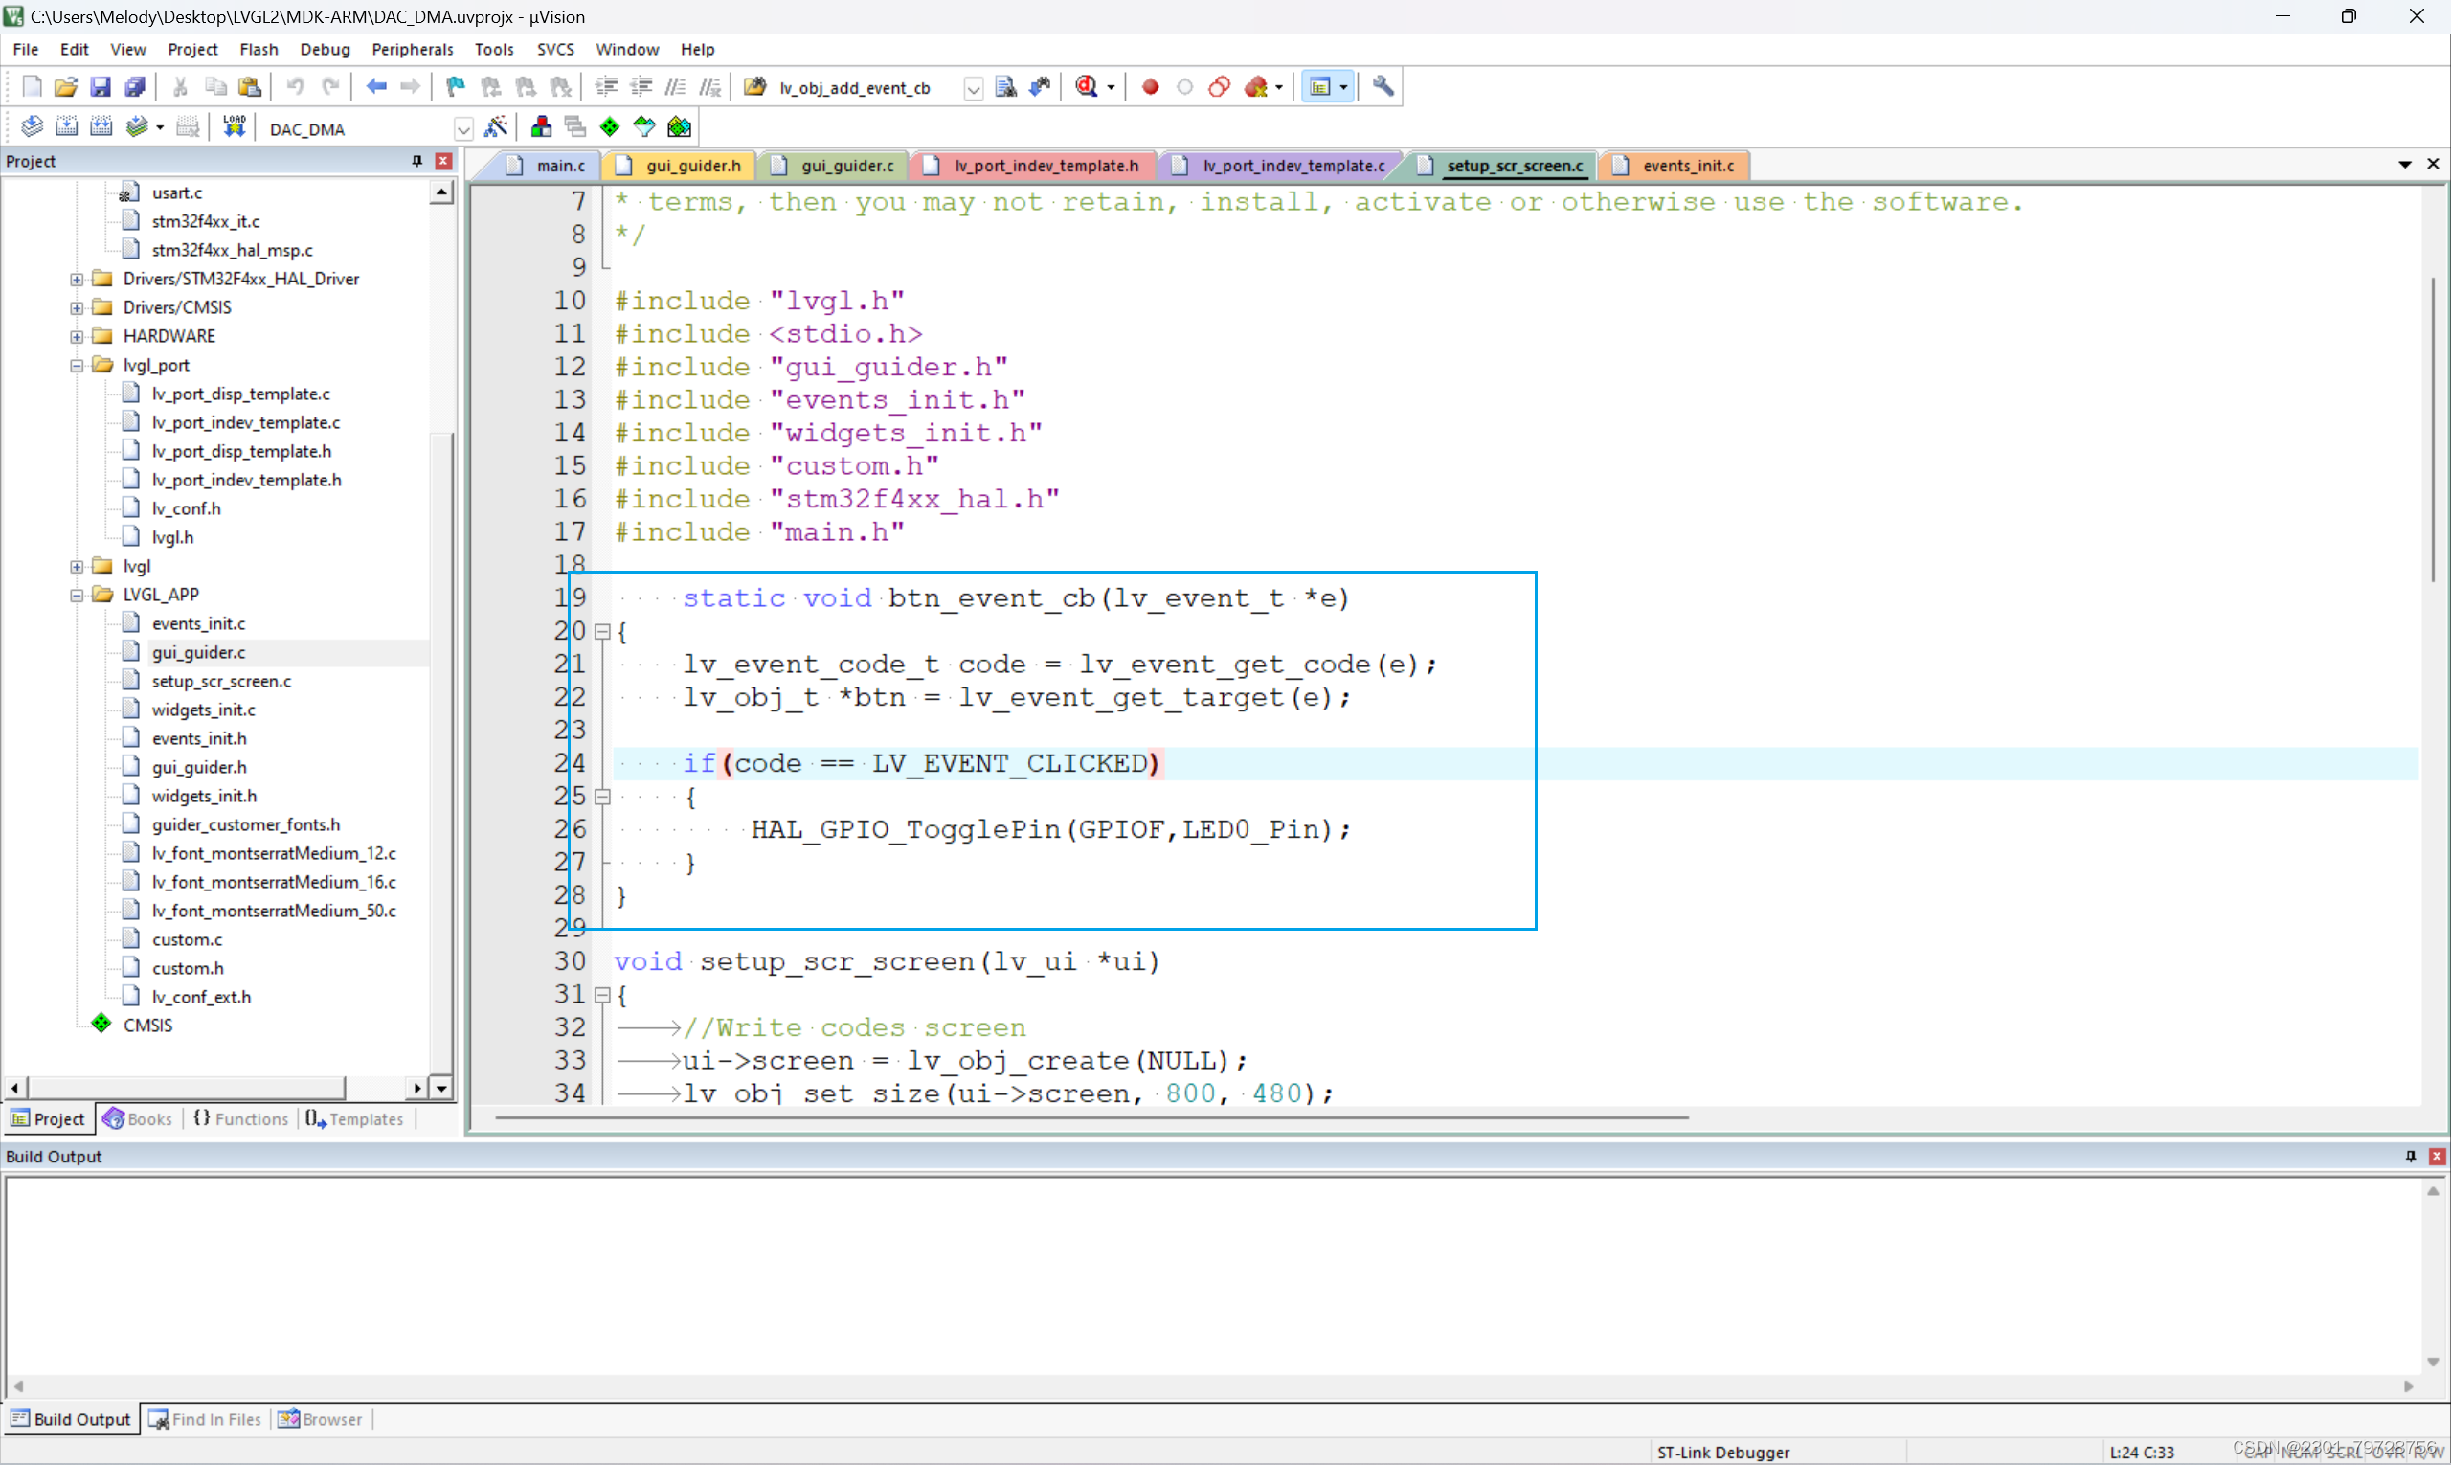The height and width of the screenshot is (1465, 2451).
Task: Pin the Build Output panel
Action: (x=2410, y=1156)
